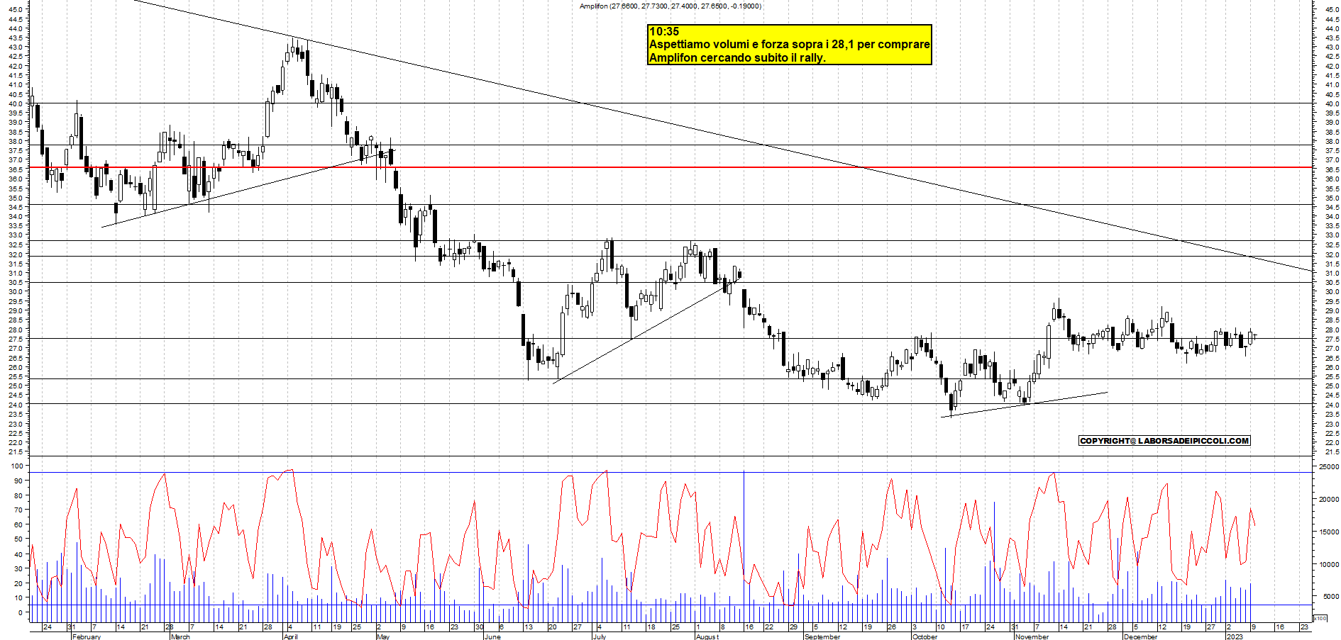
Task: Click the 25000 value on the volume scale
Action: pyautogui.click(x=1329, y=466)
